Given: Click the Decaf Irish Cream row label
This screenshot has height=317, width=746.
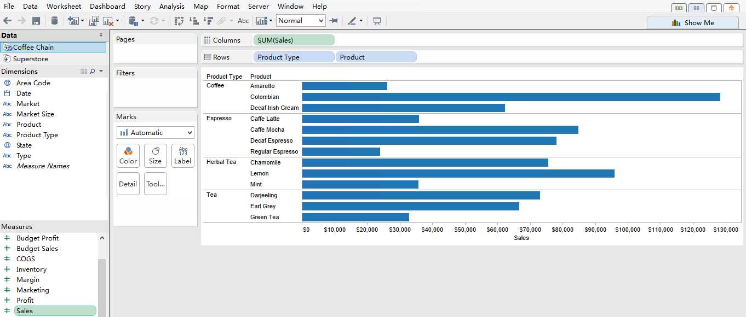Looking at the screenshot, I should coord(274,108).
